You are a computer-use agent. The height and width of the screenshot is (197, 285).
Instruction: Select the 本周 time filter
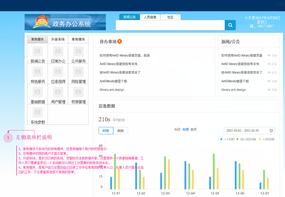(186, 129)
